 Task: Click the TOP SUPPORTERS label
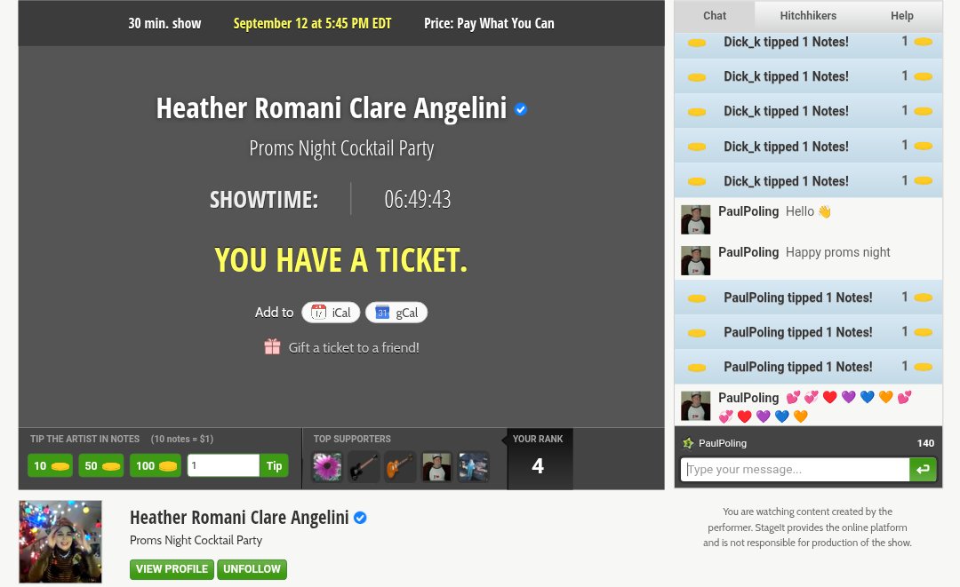pyautogui.click(x=352, y=439)
